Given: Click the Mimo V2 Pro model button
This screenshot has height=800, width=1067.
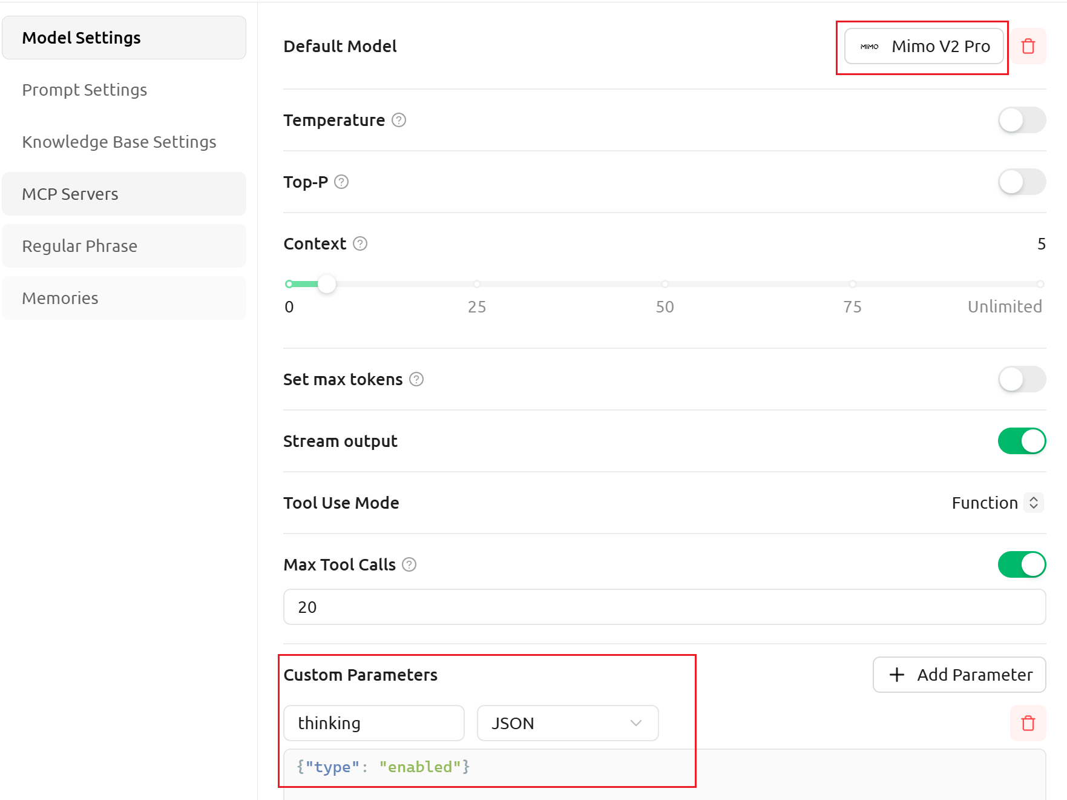Looking at the screenshot, I should 924,46.
